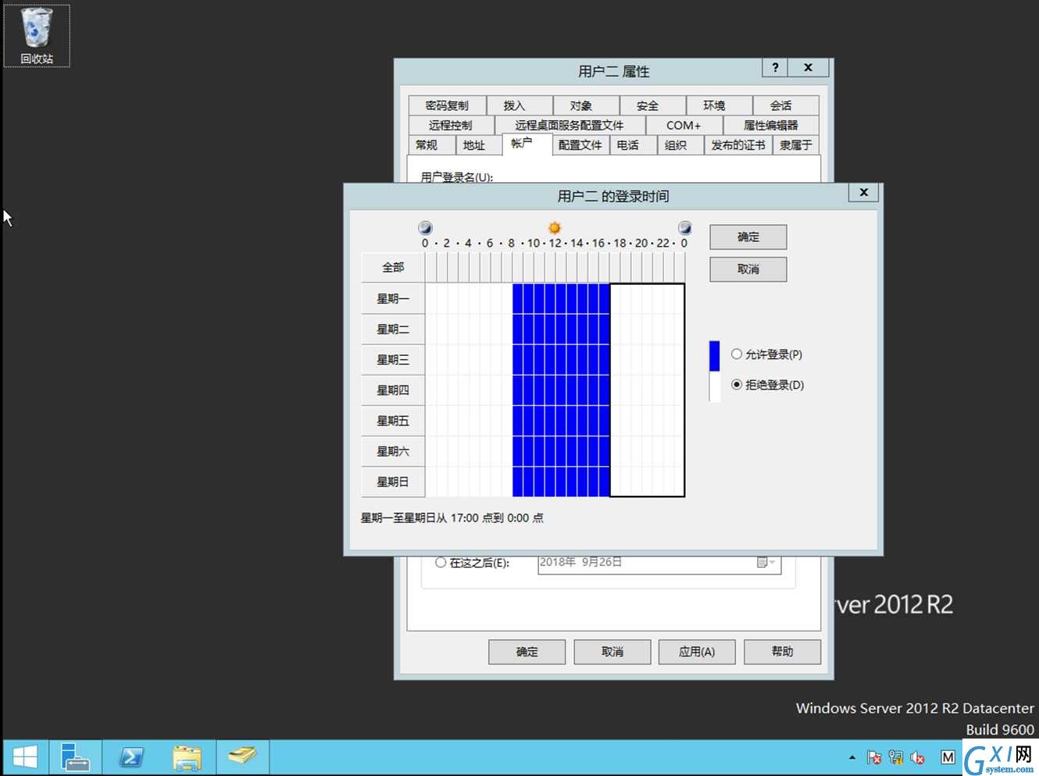The image size is (1039, 776).
Task: Click the '?' help button in properties title bar
Action: 775,68
